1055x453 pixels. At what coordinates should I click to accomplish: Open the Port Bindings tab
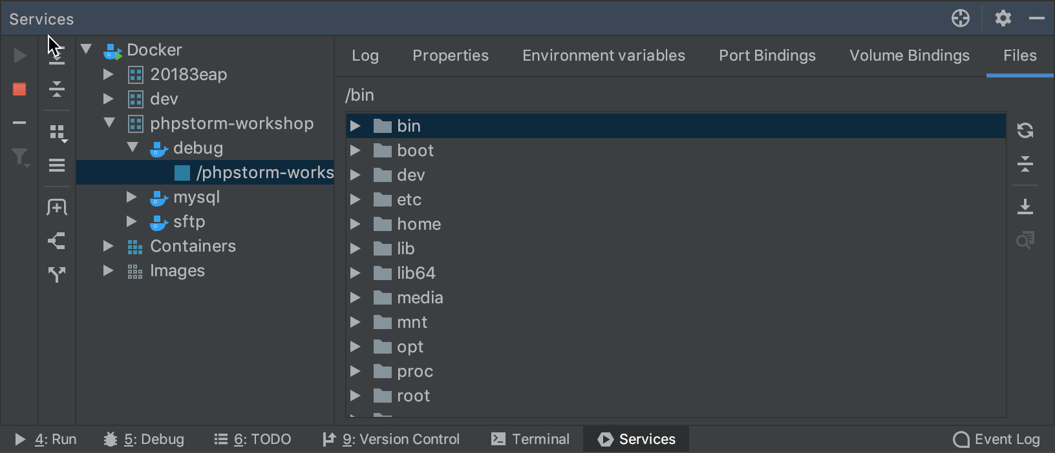(x=767, y=55)
